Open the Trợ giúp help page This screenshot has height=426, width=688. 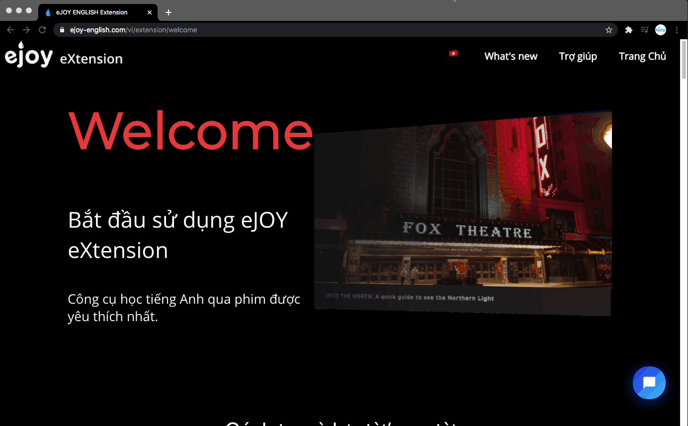tap(578, 57)
